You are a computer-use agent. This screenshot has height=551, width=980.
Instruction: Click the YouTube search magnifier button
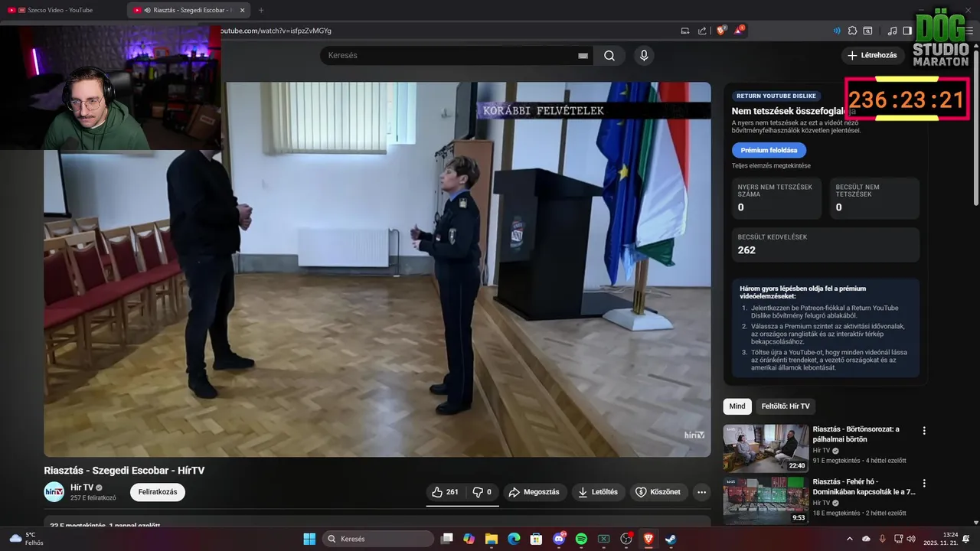coord(609,55)
